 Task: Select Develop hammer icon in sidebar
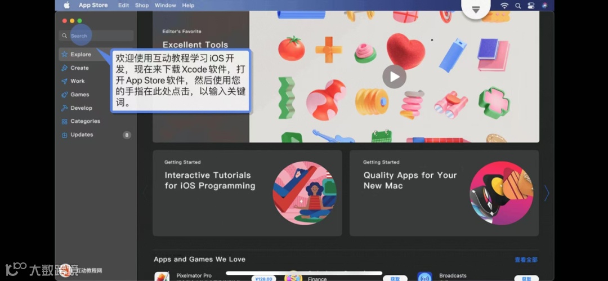pos(64,108)
